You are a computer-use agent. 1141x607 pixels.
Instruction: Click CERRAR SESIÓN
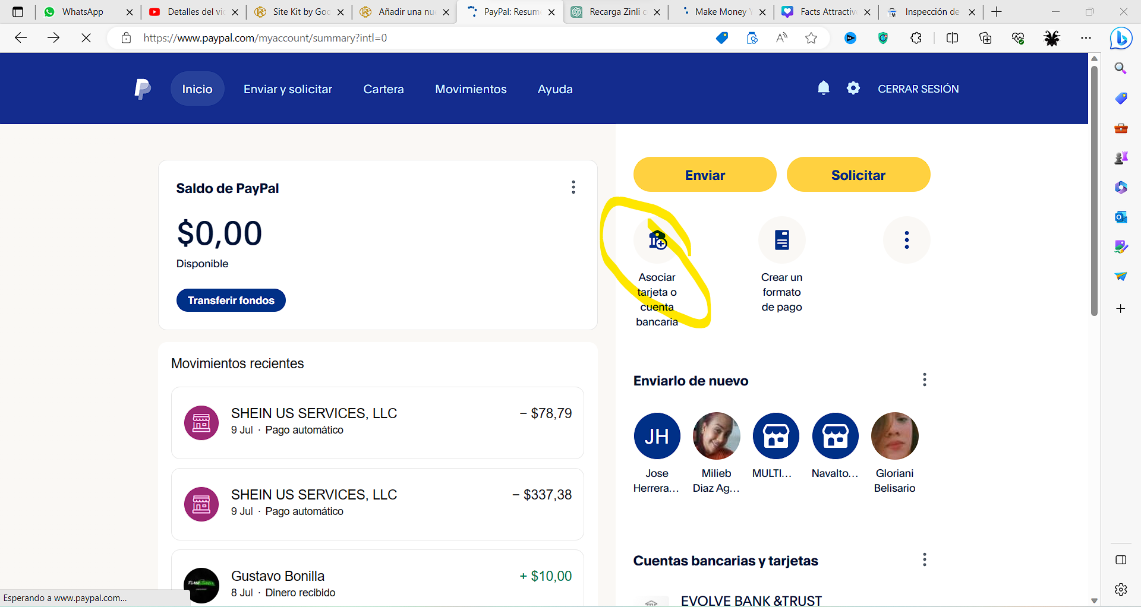click(x=918, y=88)
